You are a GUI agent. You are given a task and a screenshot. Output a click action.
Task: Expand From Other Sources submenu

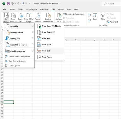[19, 45]
